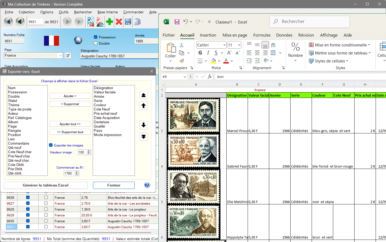Open the Base Interne menu
Image resolution: width=386 pixels, height=242 pixels.
point(107,12)
